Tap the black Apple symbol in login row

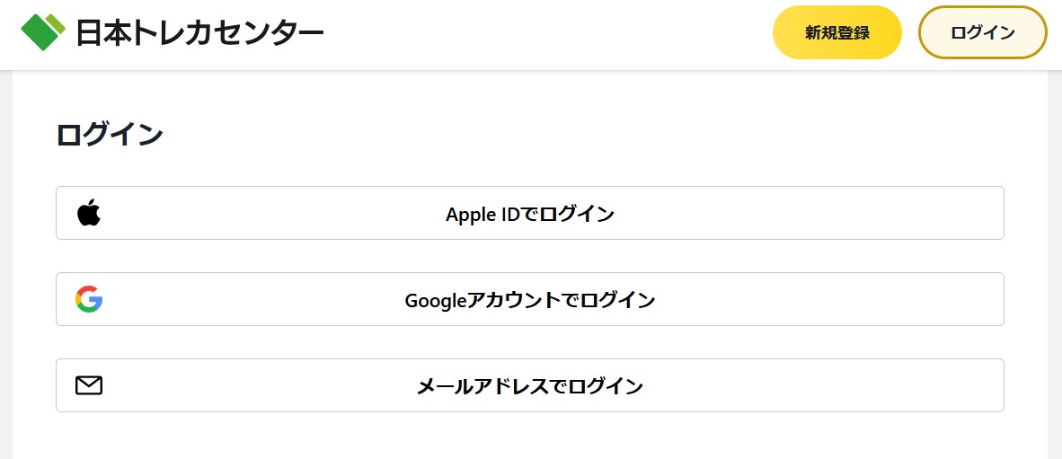[89, 213]
